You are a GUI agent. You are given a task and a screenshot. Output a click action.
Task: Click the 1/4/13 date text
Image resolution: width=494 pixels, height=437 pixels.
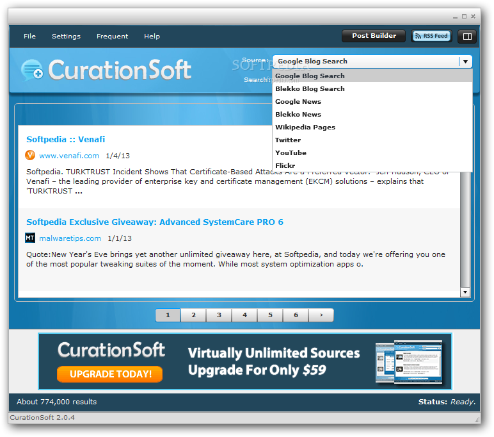118,156
